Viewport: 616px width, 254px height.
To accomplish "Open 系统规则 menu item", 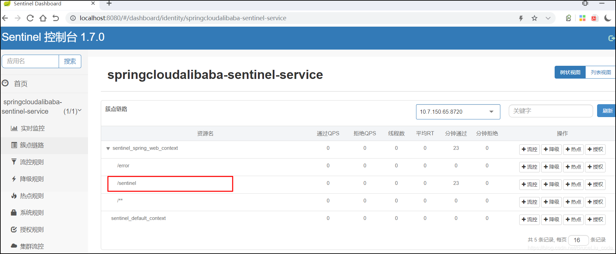I will [32, 213].
